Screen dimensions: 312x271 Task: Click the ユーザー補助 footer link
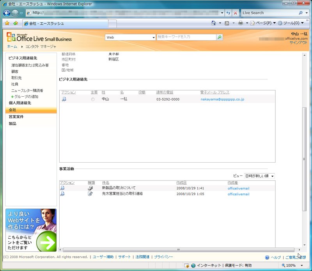[103, 257]
